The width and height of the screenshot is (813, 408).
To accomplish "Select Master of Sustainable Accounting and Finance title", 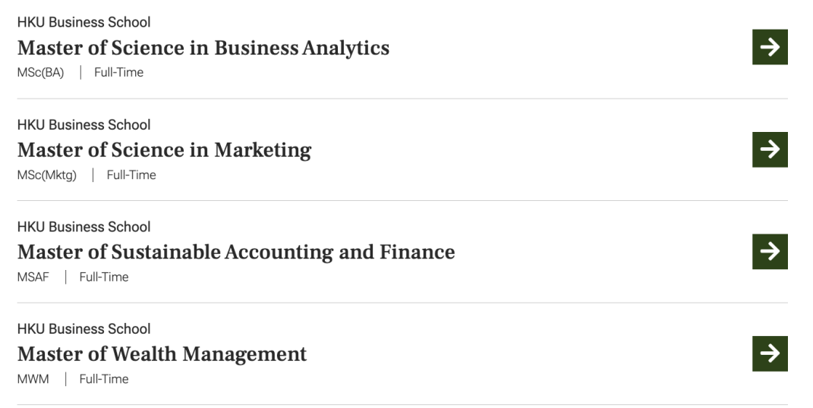I will (236, 252).
